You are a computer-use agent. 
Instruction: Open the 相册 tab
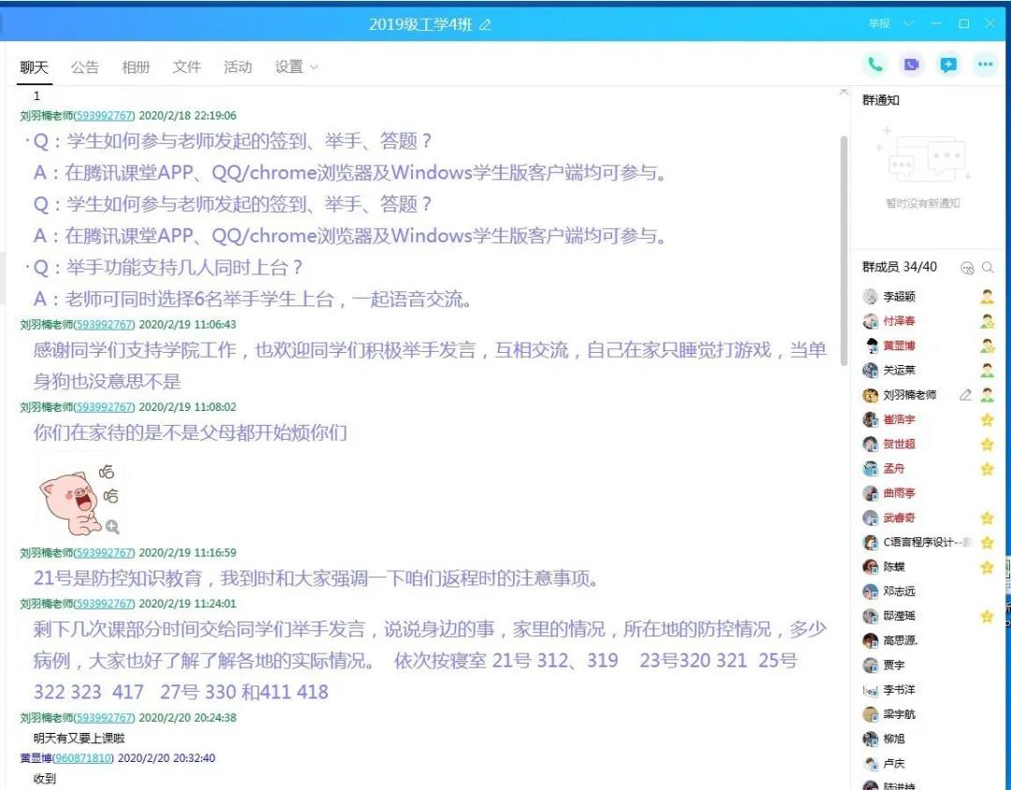click(x=136, y=67)
